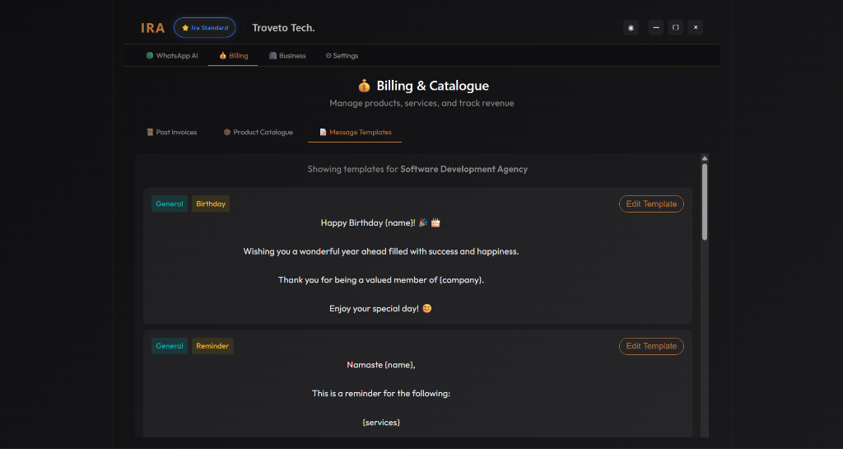Edit the Reminder message template
Viewport: 843px width, 449px height.
pyautogui.click(x=651, y=346)
